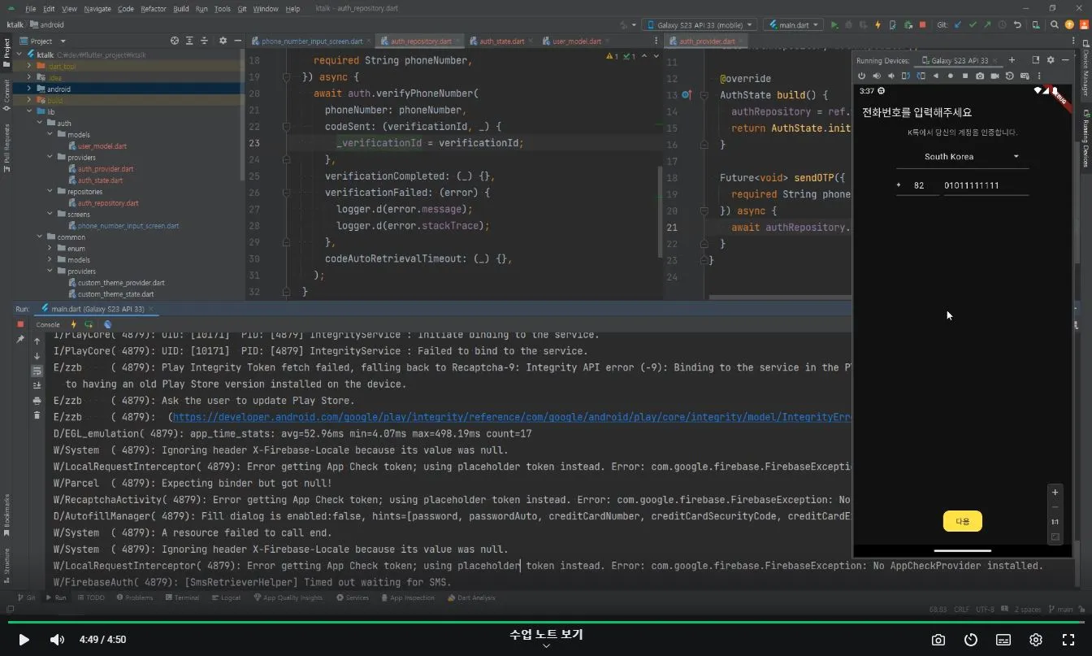
Task: Click the Git Commit checkmark icon
Action: tap(973, 25)
